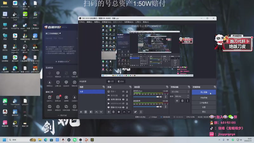Move source up in sources panel
The width and height of the screenshot is (254, 143).
[x=124, y=112]
